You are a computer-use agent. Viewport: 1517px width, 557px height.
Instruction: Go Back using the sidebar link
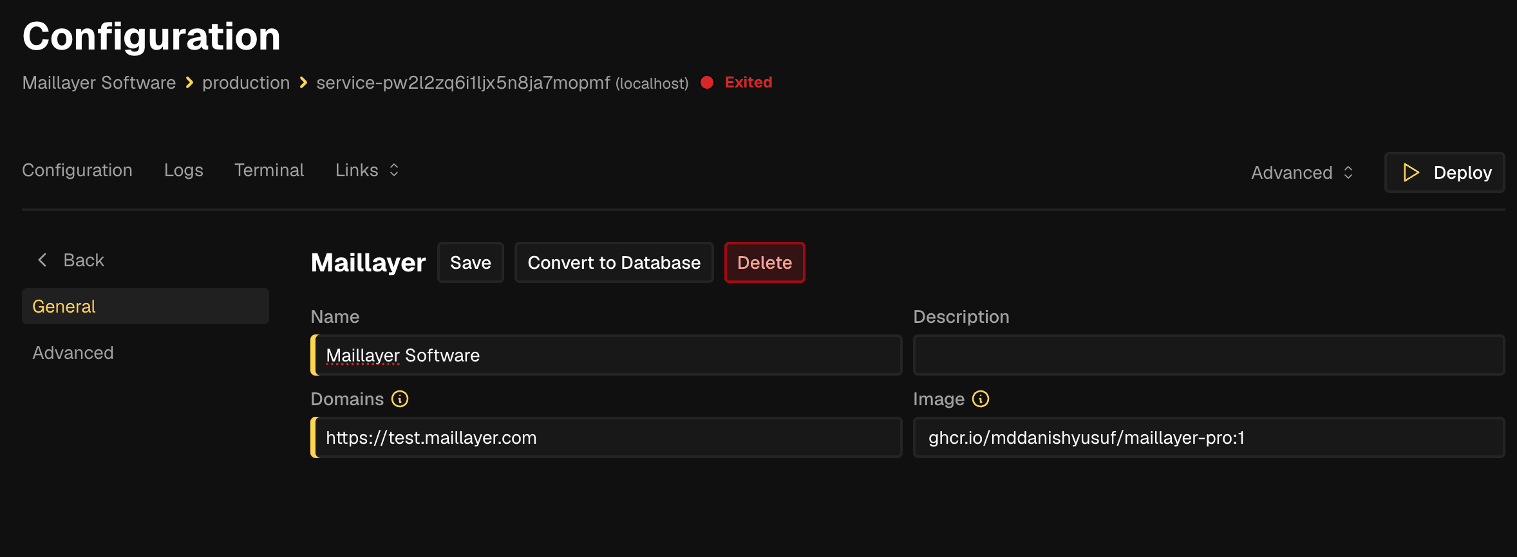click(x=71, y=260)
